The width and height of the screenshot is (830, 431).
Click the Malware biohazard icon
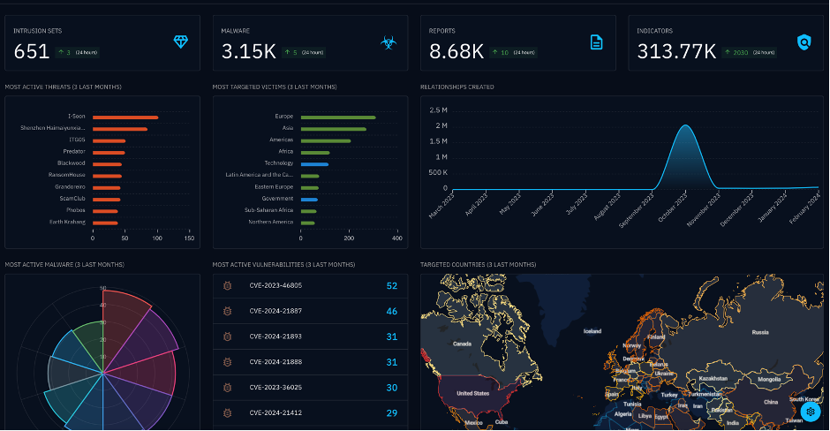(389, 42)
